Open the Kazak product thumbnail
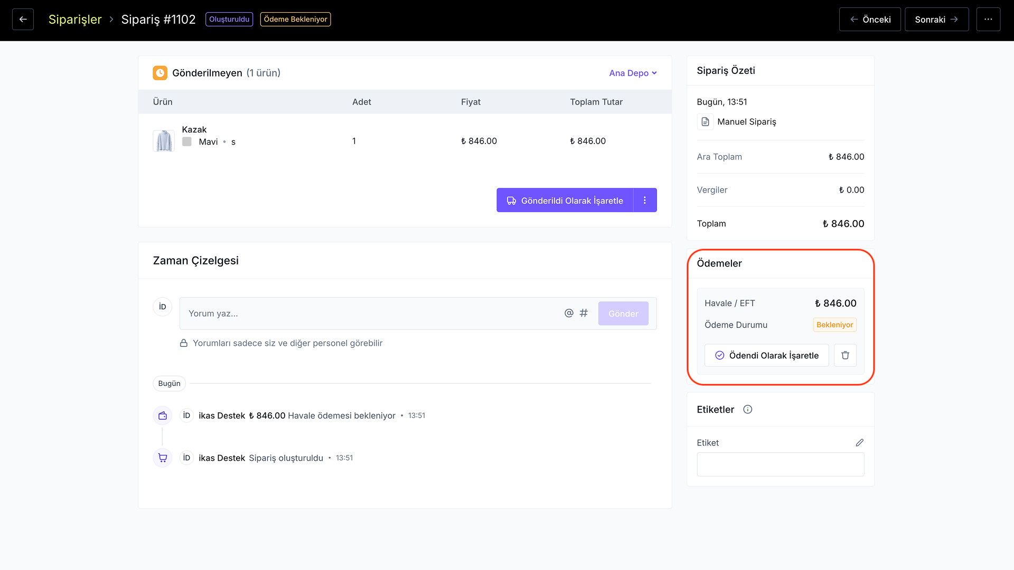This screenshot has width=1014, height=570. pyautogui.click(x=164, y=141)
